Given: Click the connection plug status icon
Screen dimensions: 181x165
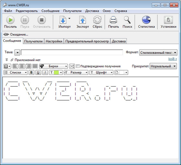Looking at the screenshot, I should coord(6,34).
